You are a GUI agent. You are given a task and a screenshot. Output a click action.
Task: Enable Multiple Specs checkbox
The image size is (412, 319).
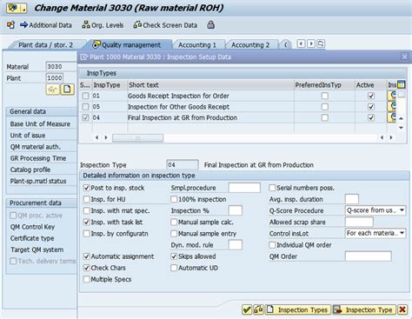87,279
